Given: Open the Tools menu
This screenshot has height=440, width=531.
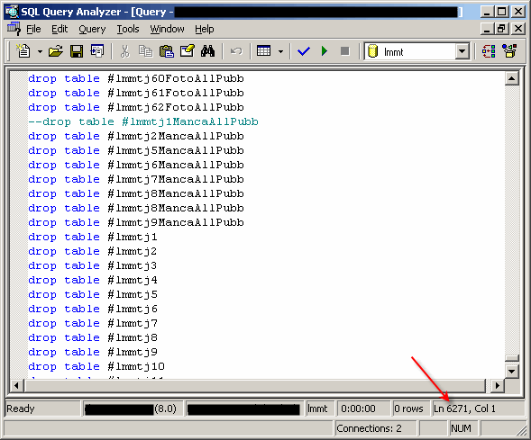Looking at the screenshot, I should (x=128, y=29).
